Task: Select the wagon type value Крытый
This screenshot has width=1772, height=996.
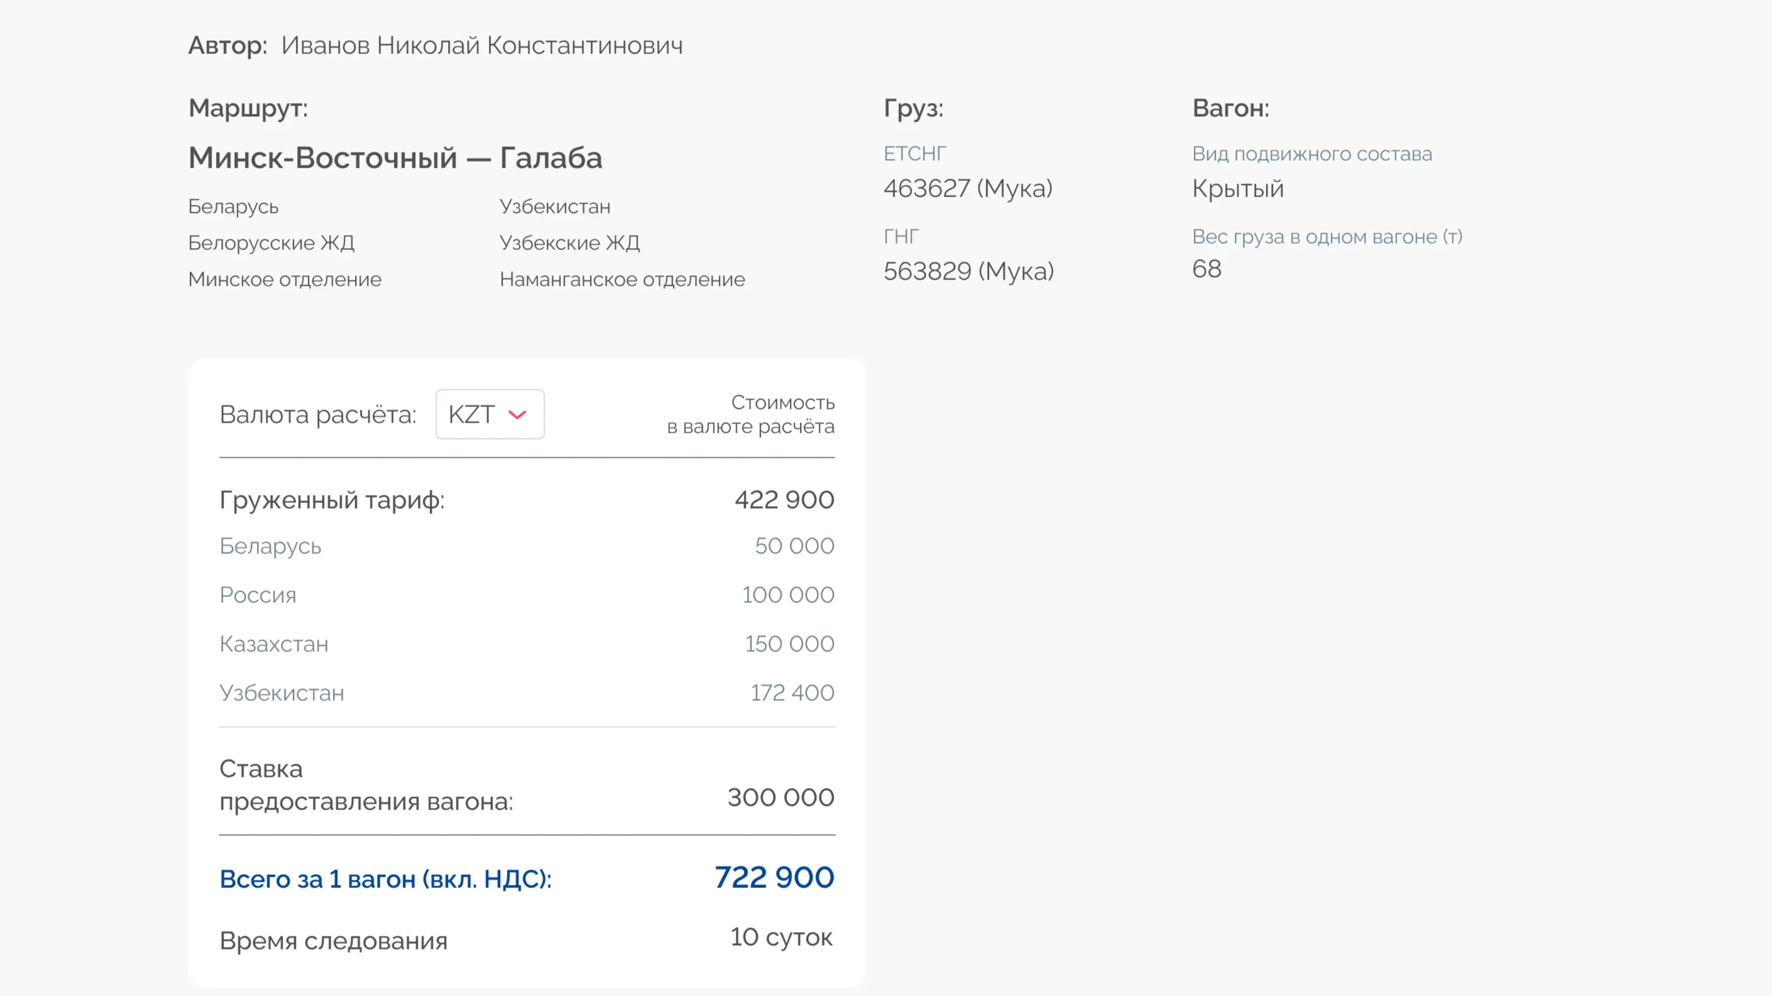Action: click(1237, 188)
